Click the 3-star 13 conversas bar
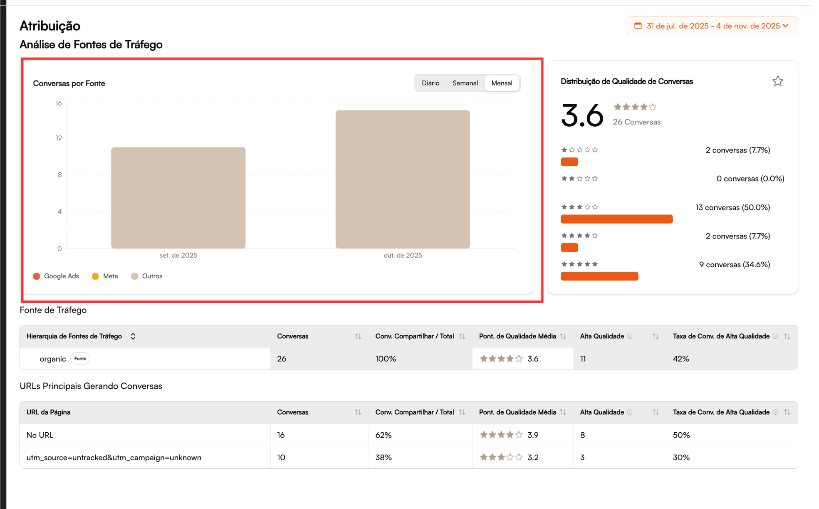The width and height of the screenshot is (819, 509). click(x=616, y=219)
